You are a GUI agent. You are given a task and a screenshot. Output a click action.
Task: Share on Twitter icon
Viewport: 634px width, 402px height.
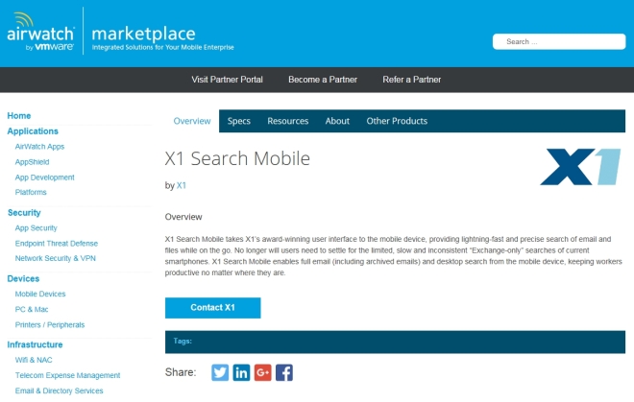[220, 372]
